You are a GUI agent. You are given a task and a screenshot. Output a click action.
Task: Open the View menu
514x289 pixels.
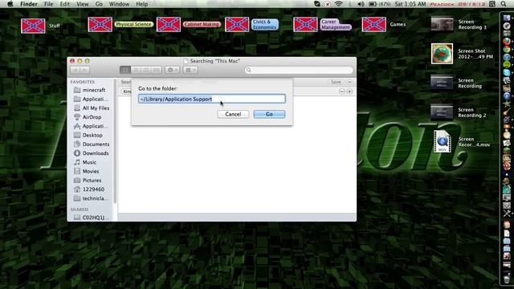pos(82,4)
